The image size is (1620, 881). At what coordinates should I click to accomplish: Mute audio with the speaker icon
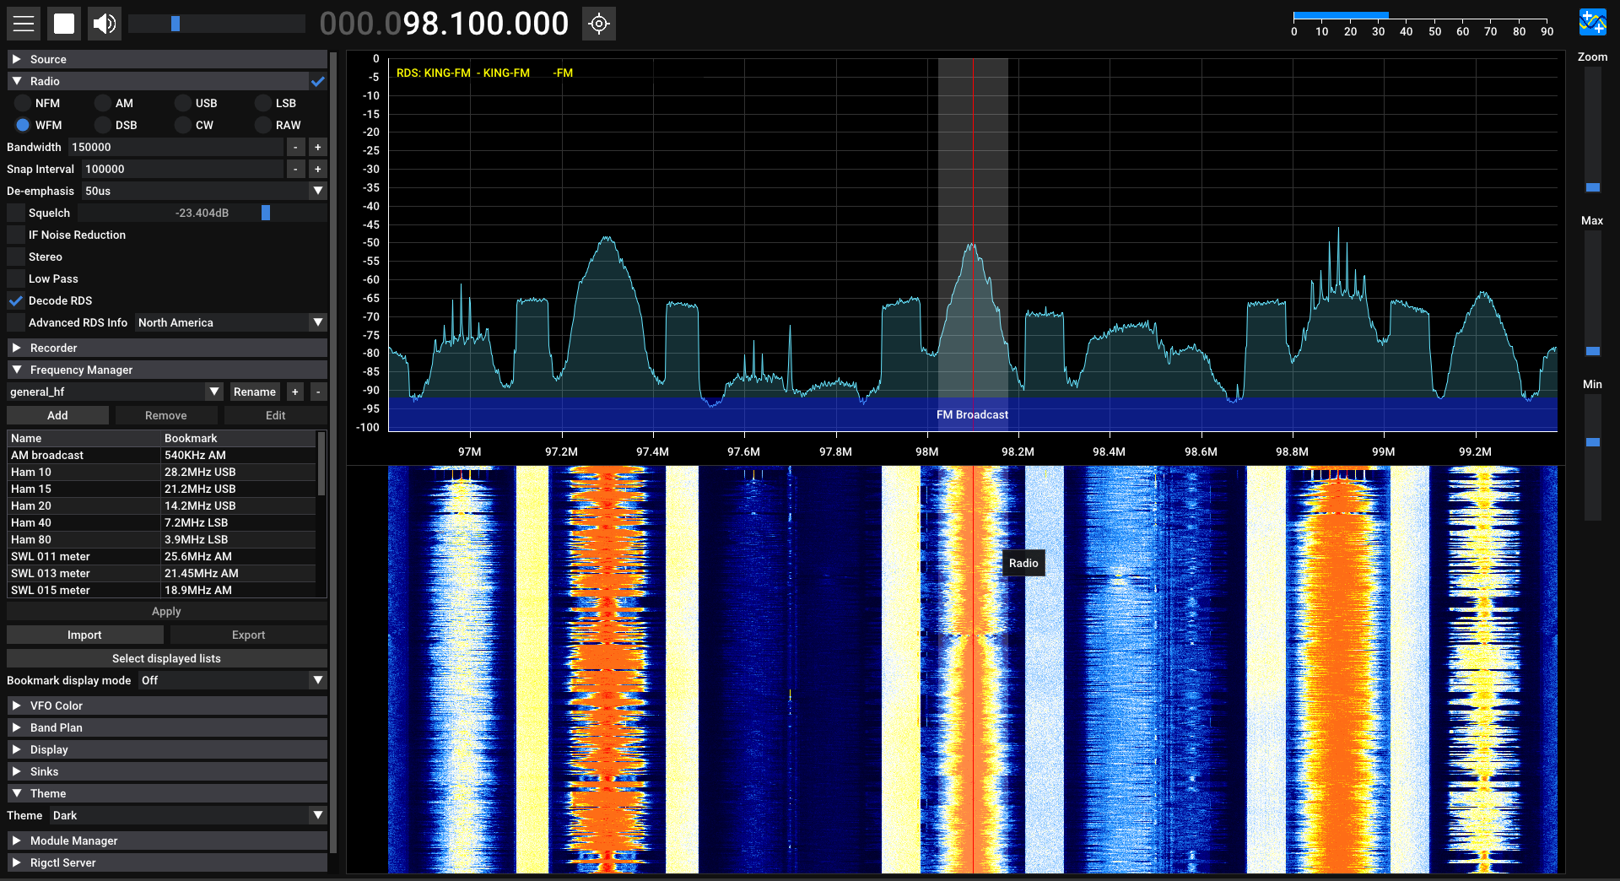(x=105, y=24)
